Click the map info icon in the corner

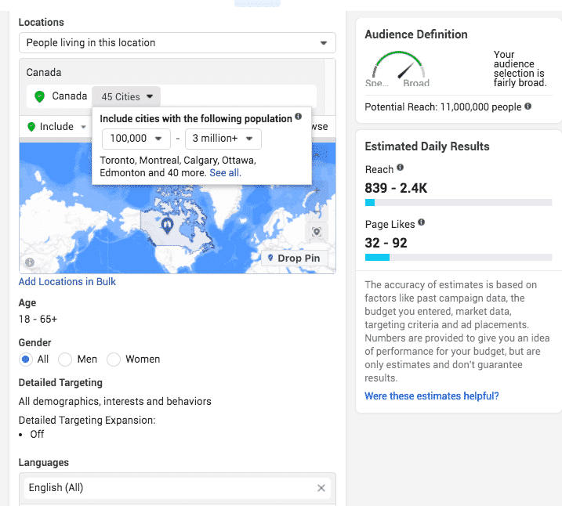[30, 262]
